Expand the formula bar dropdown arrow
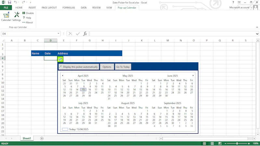260x146 pixels. pos(257,34)
